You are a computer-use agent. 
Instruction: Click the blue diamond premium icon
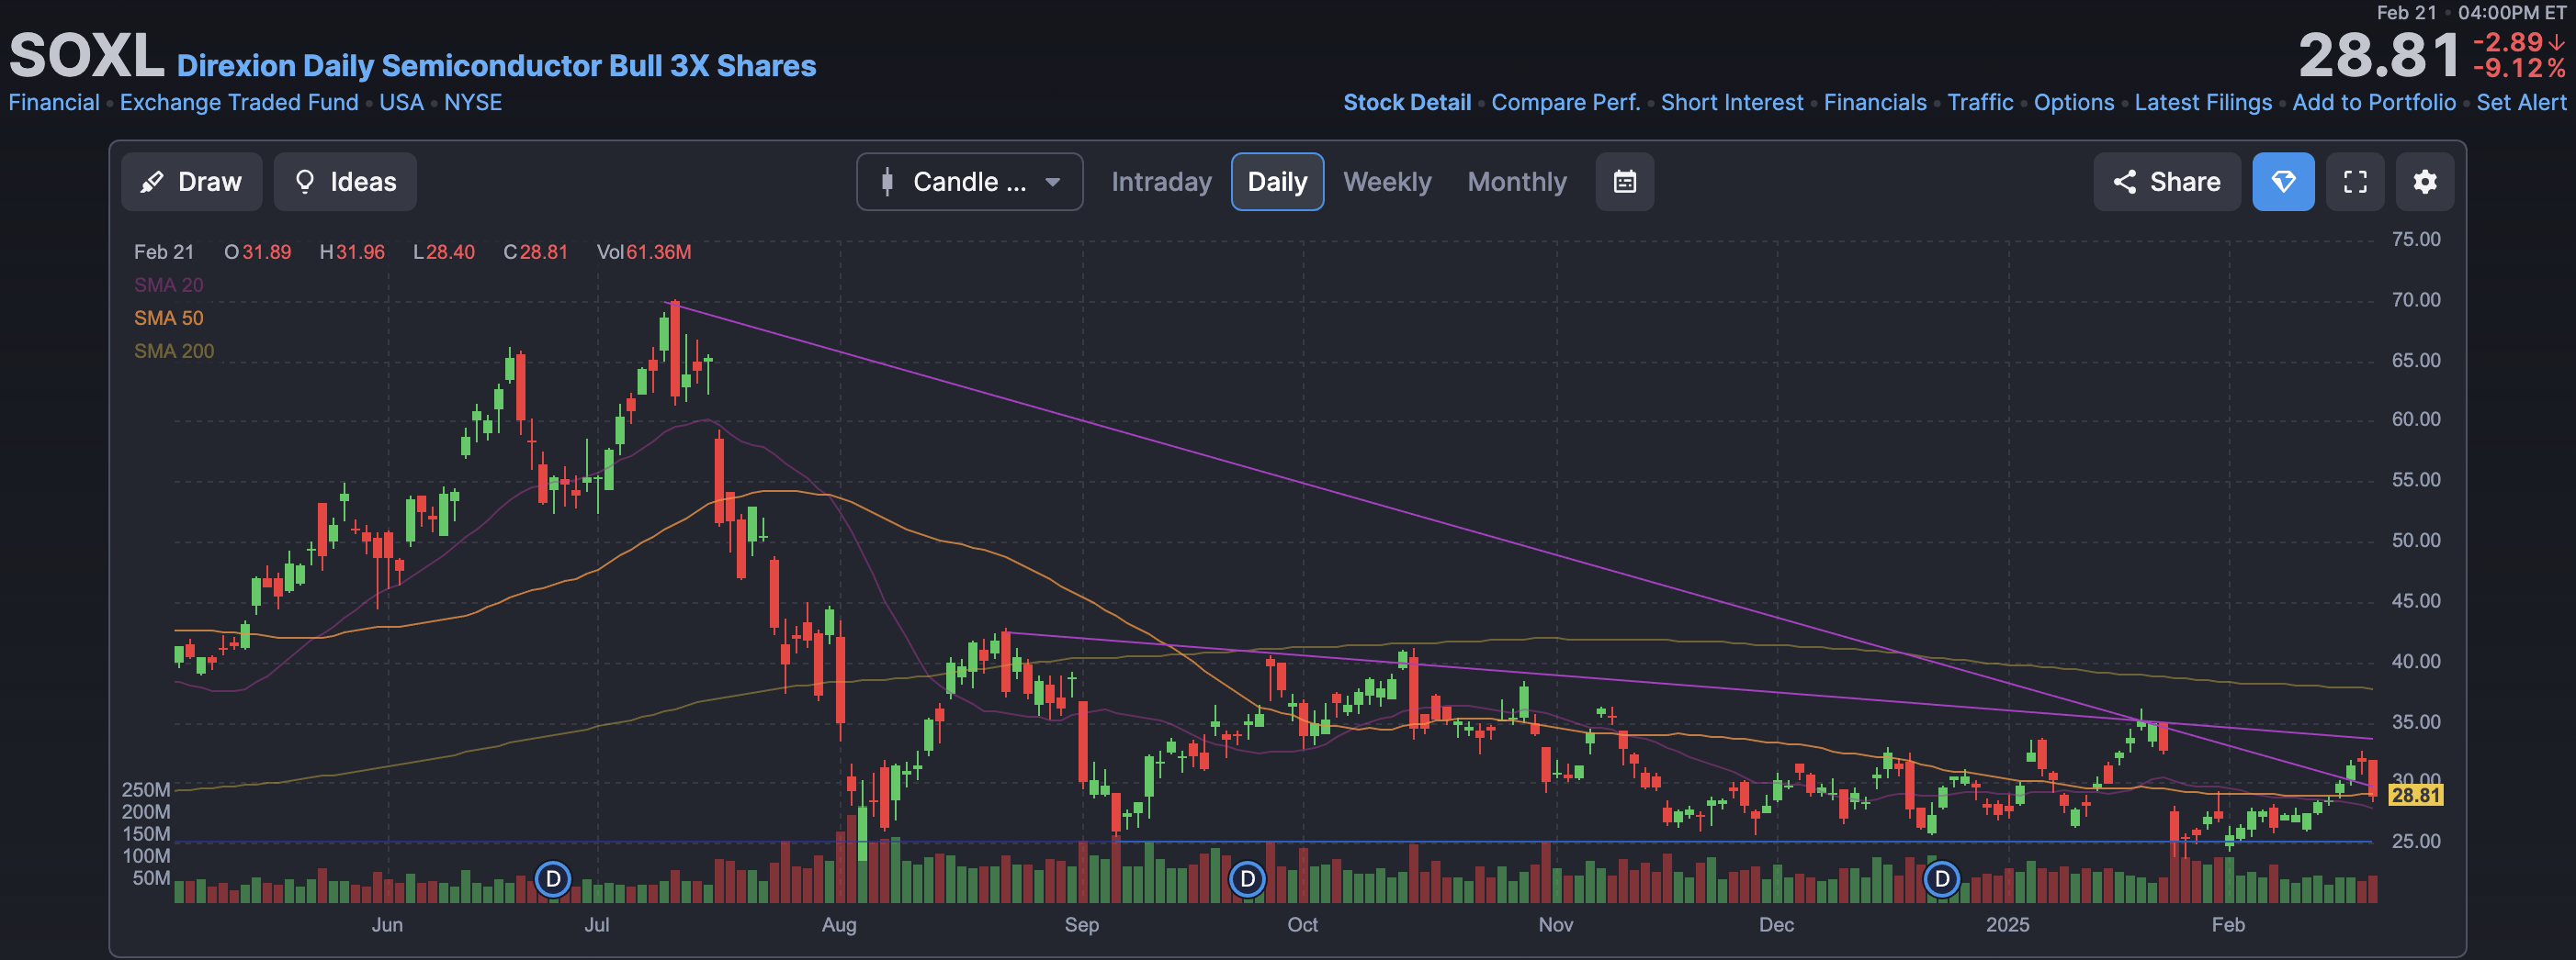(2283, 182)
